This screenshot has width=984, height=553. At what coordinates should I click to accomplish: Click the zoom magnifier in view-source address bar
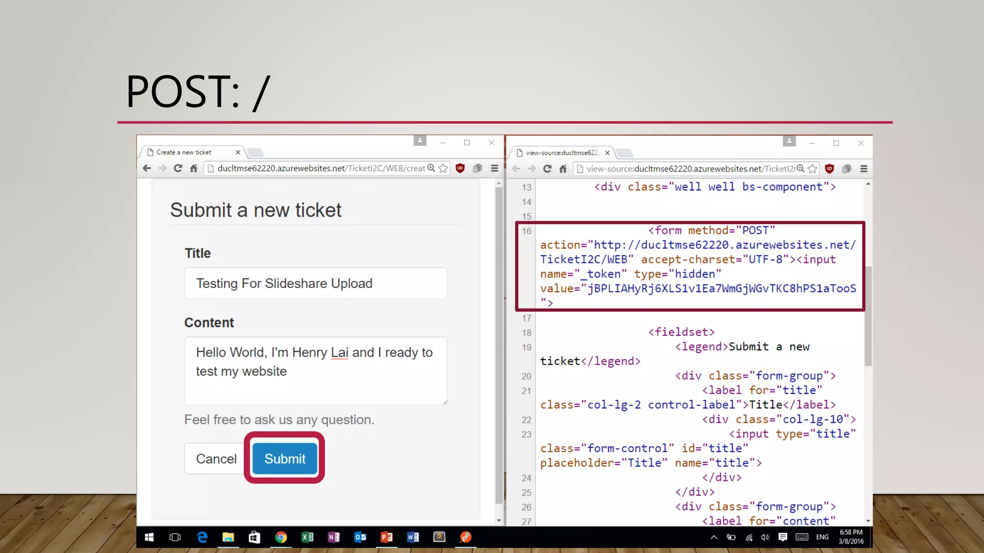click(x=800, y=168)
